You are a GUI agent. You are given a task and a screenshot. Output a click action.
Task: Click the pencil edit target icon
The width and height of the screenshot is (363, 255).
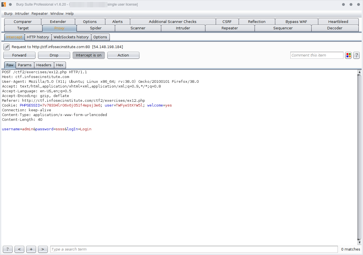7,47
